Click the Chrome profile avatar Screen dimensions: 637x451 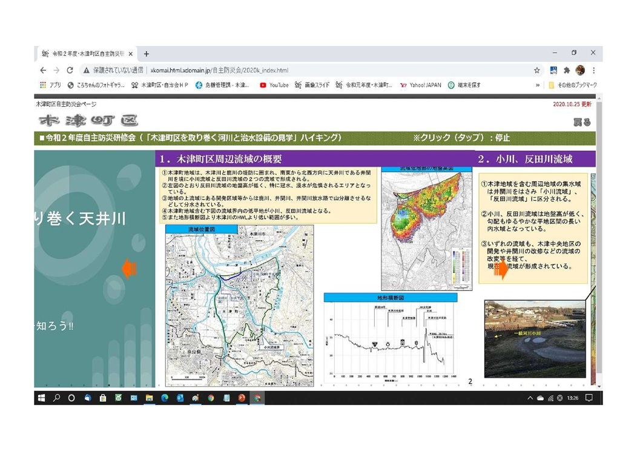[580, 70]
